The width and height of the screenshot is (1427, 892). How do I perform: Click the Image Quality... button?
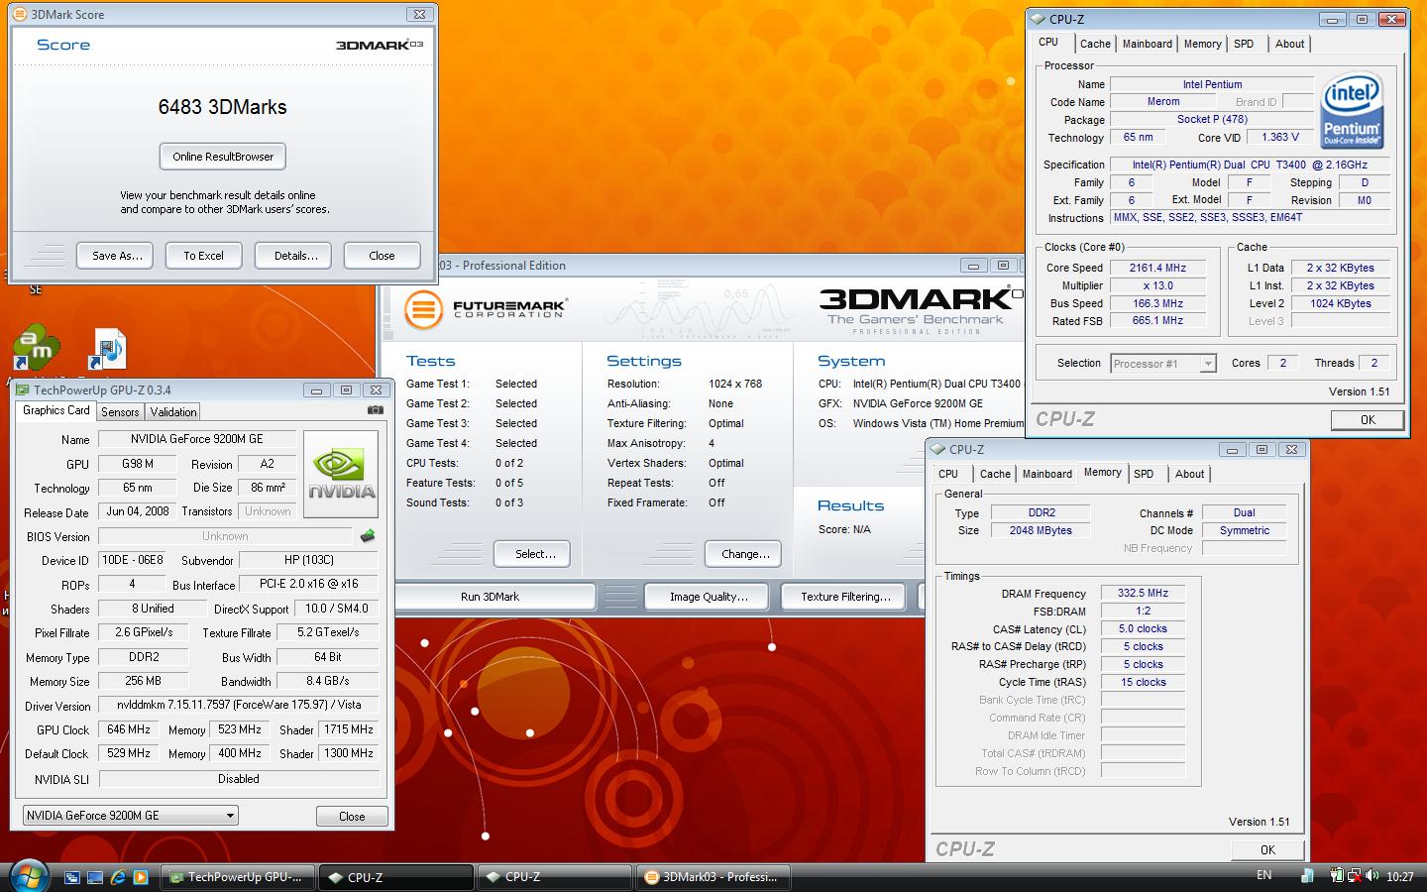[x=709, y=597]
